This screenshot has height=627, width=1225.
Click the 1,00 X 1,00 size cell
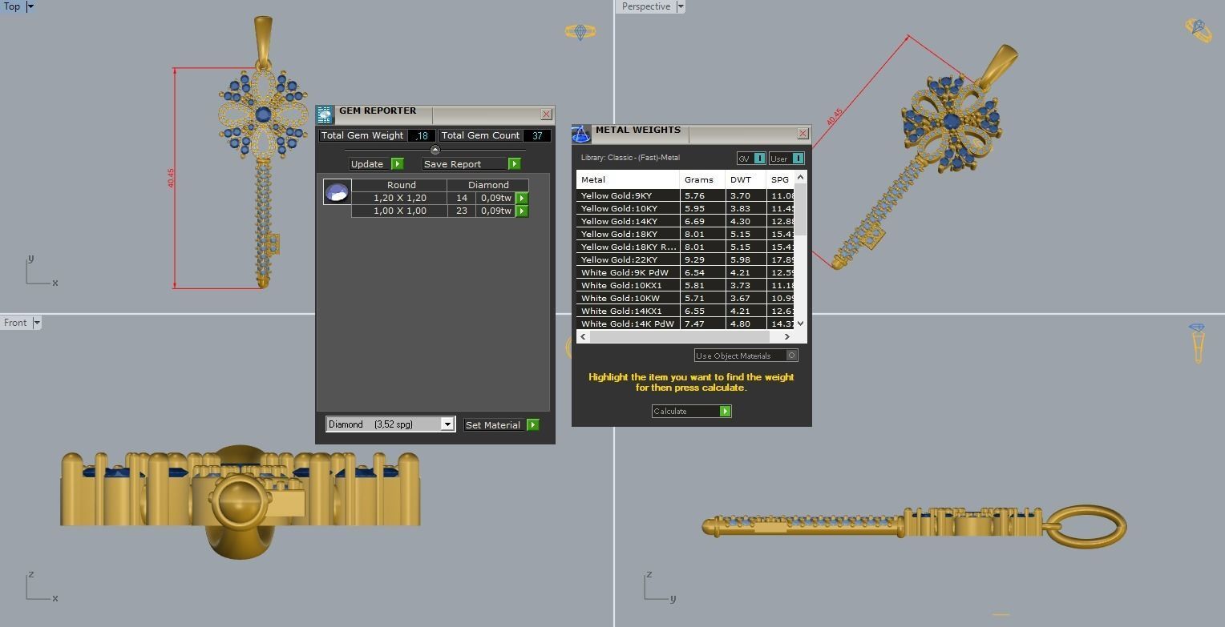click(x=399, y=211)
